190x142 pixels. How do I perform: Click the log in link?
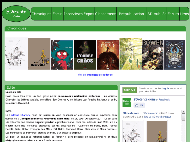point(165,88)
